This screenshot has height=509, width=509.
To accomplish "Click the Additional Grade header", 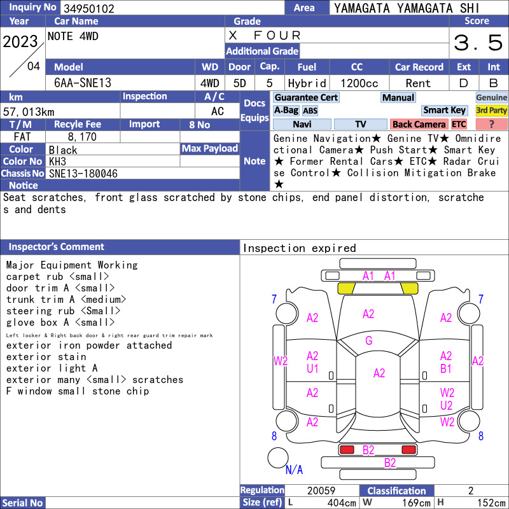I will click(x=262, y=51).
